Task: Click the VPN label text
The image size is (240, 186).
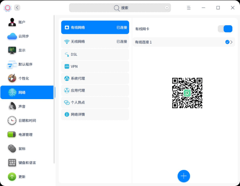Action: [x=74, y=66]
